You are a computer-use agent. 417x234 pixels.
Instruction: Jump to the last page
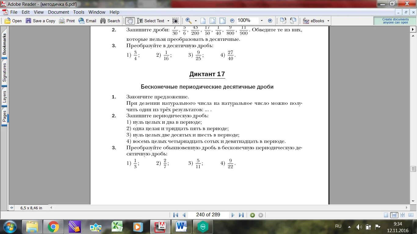pyautogui.click(x=241, y=215)
